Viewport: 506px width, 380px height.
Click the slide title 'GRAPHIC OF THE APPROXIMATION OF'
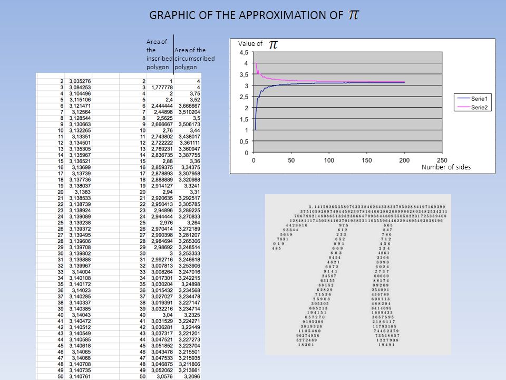pyautogui.click(x=246, y=15)
